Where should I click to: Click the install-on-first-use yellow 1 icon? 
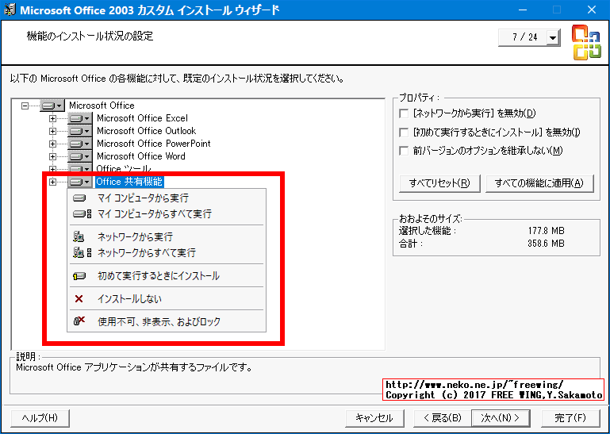(x=79, y=276)
